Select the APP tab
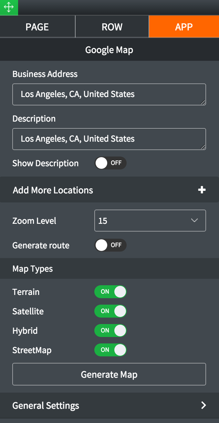The image size is (219, 423). [x=184, y=27]
